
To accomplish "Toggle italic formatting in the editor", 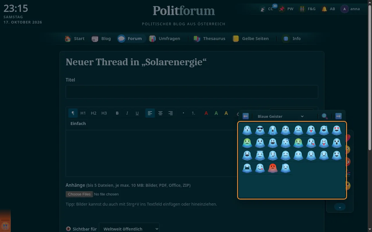I will tap(127, 113).
